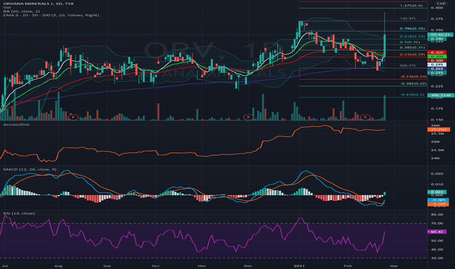
Task: Click the 0.786(0.35) Fibonacci level label
Action: 413,28
